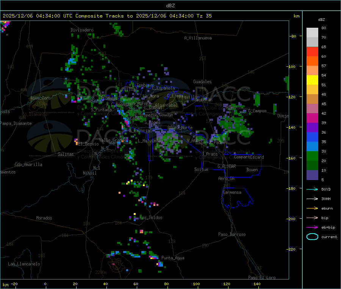This screenshot has height=289, width=341.
Task: Pick the green 20–30 dBZ color band
Action: [312, 156]
